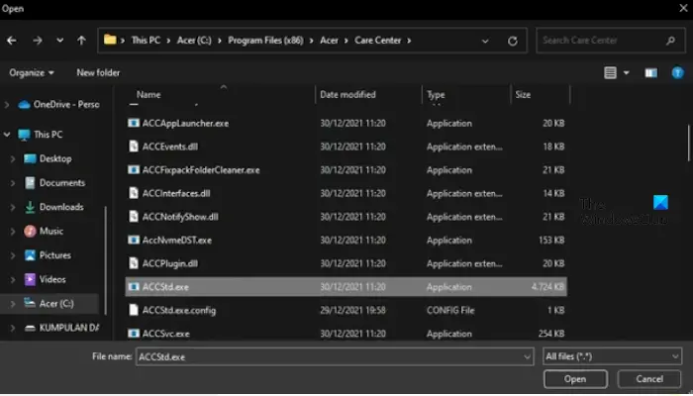Open the Organize menu
The width and height of the screenshot is (693, 396).
[x=32, y=73]
